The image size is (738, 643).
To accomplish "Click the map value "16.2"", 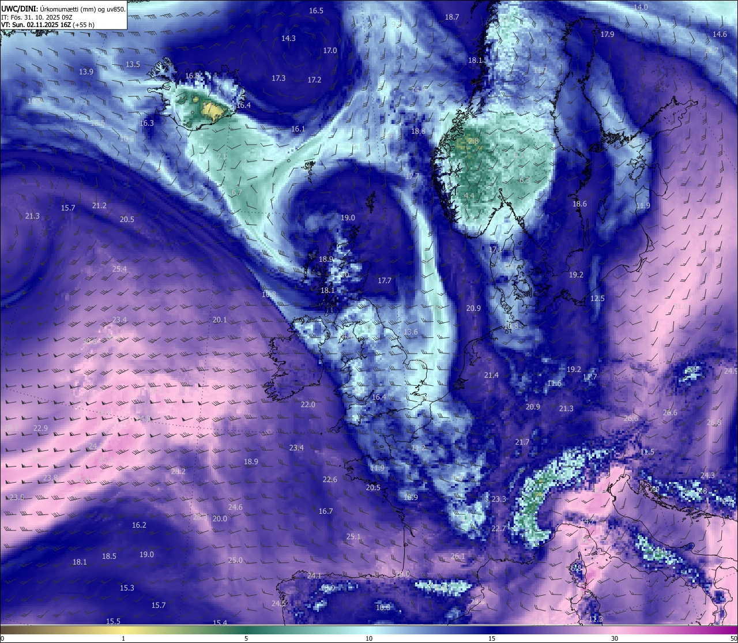I will click(x=139, y=525).
